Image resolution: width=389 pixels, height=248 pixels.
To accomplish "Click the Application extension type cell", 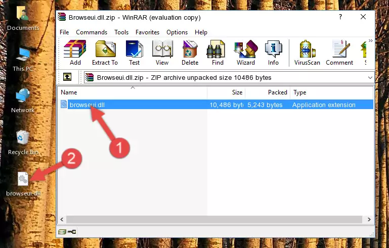I will pos(324,105).
